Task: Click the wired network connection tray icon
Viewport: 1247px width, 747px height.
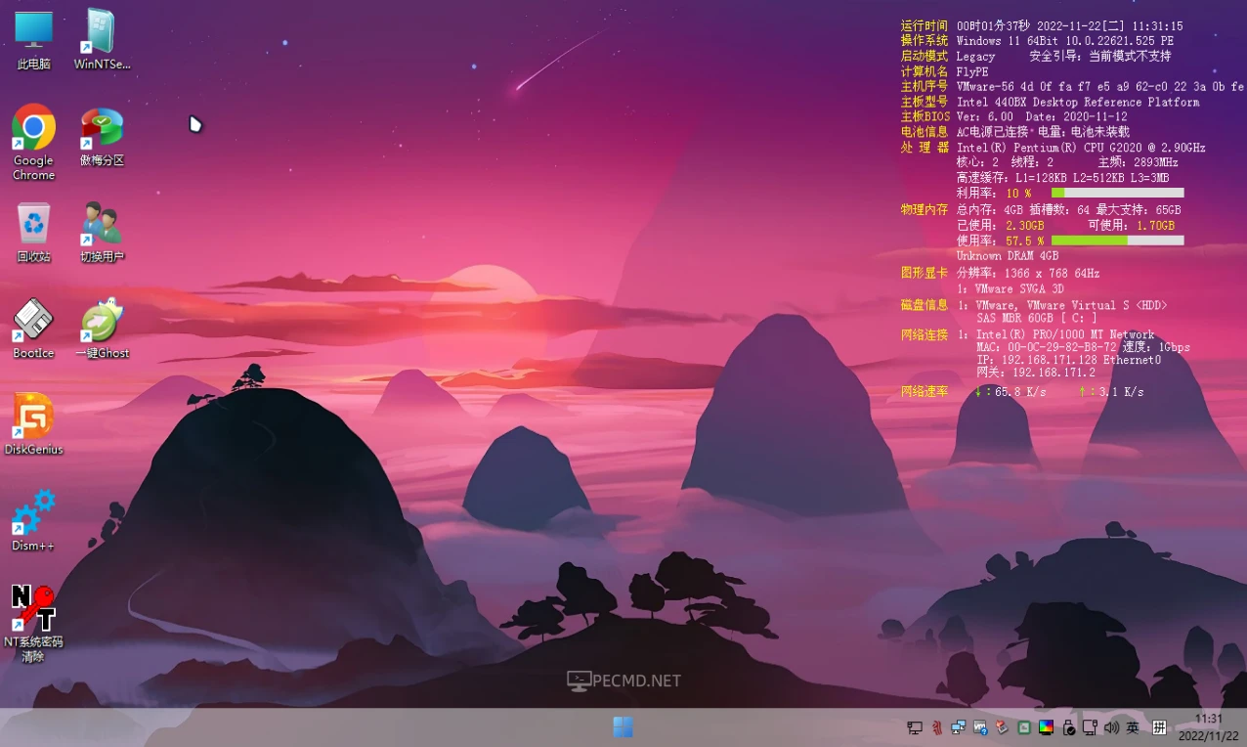Action: pyautogui.click(x=1090, y=727)
